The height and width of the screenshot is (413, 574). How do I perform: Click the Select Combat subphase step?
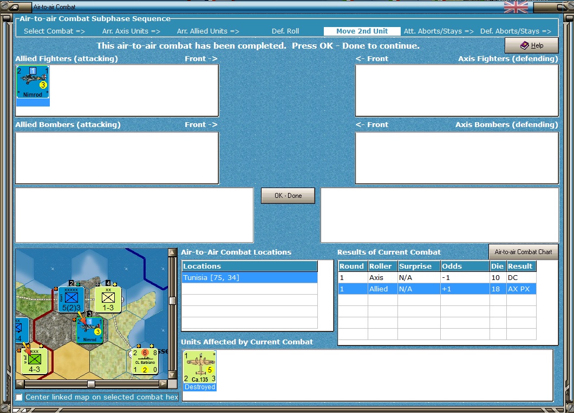54,31
